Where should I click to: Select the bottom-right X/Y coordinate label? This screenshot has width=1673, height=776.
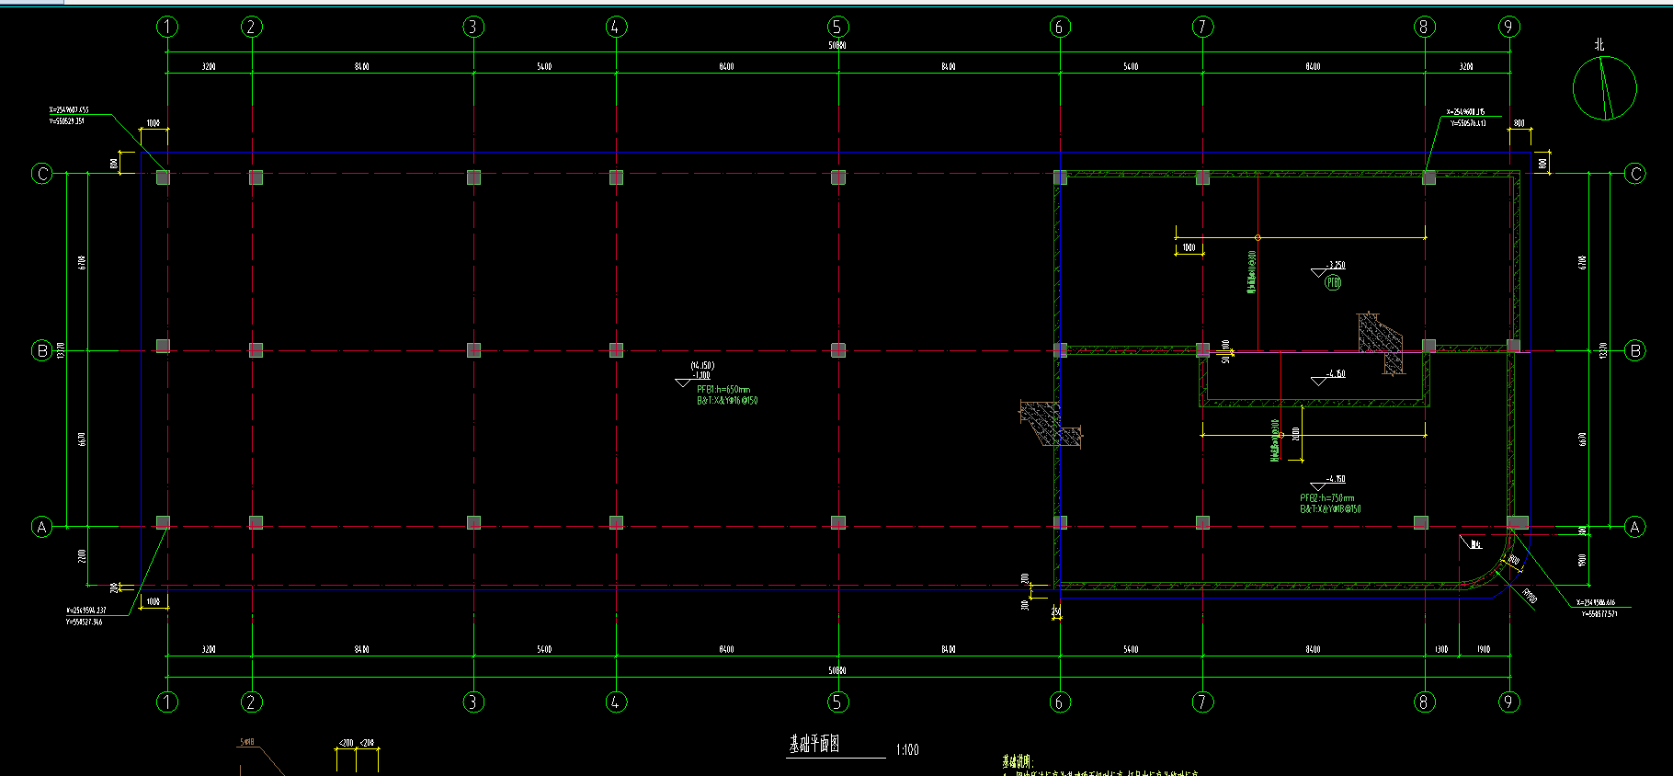(x=1597, y=608)
